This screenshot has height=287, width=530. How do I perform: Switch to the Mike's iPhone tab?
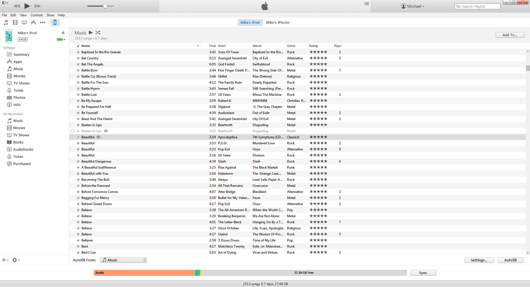(x=277, y=22)
